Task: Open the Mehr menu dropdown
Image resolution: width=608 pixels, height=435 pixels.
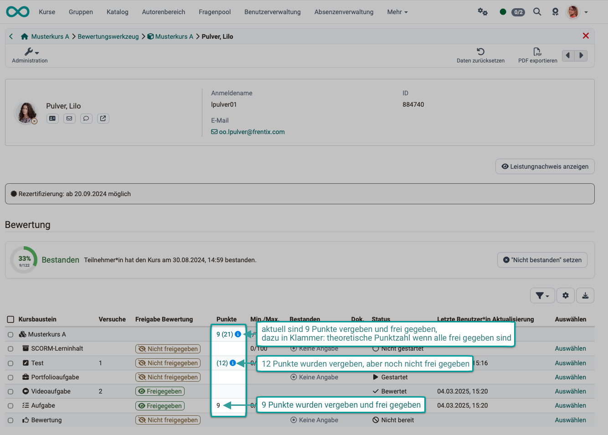Action: [x=396, y=12]
